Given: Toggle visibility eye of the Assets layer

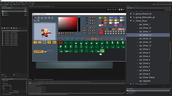Looking at the screenshot, I should [25, 11].
